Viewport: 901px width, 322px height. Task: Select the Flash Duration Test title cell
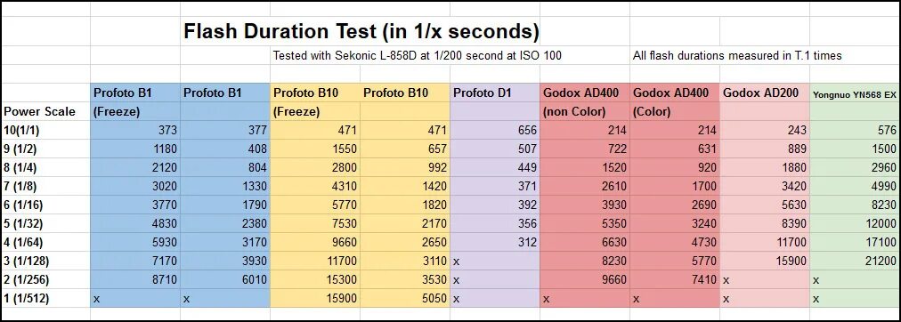[361, 31]
